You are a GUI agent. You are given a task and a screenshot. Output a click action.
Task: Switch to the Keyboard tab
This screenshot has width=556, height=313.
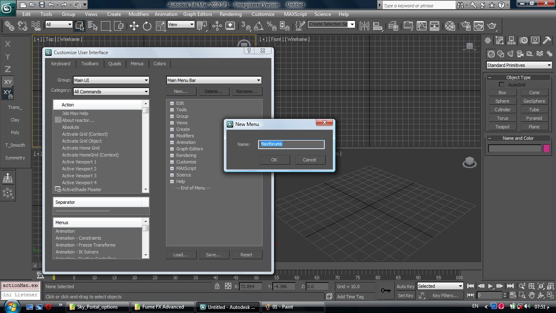(61, 64)
